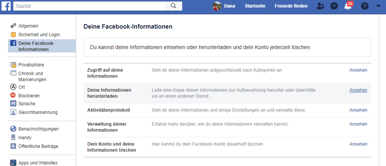Click the Benachrichtigungen globe icon

(13, 129)
